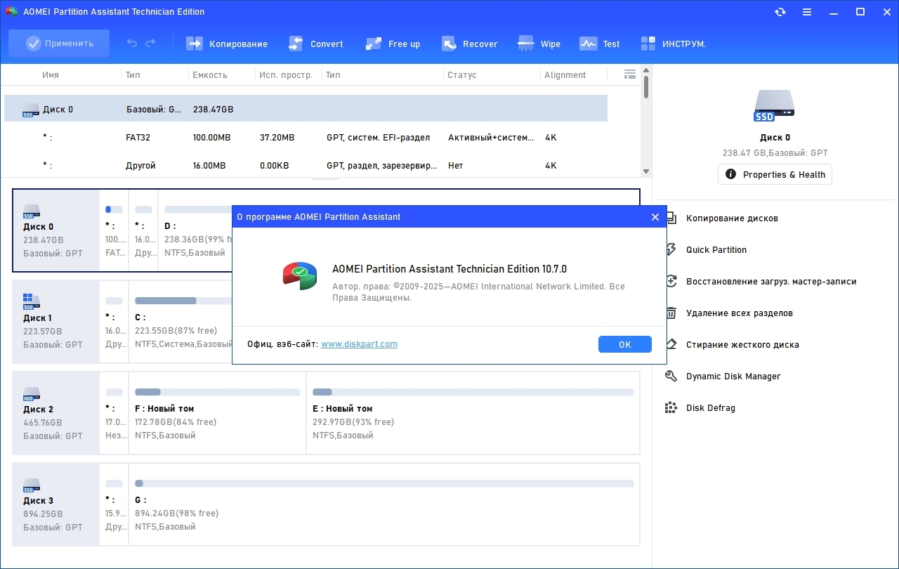The width and height of the screenshot is (899, 569).
Task: Click the redo arrow icon
Action: [150, 44]
